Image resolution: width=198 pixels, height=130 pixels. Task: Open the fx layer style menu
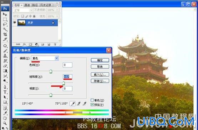(x=24, y=44)
